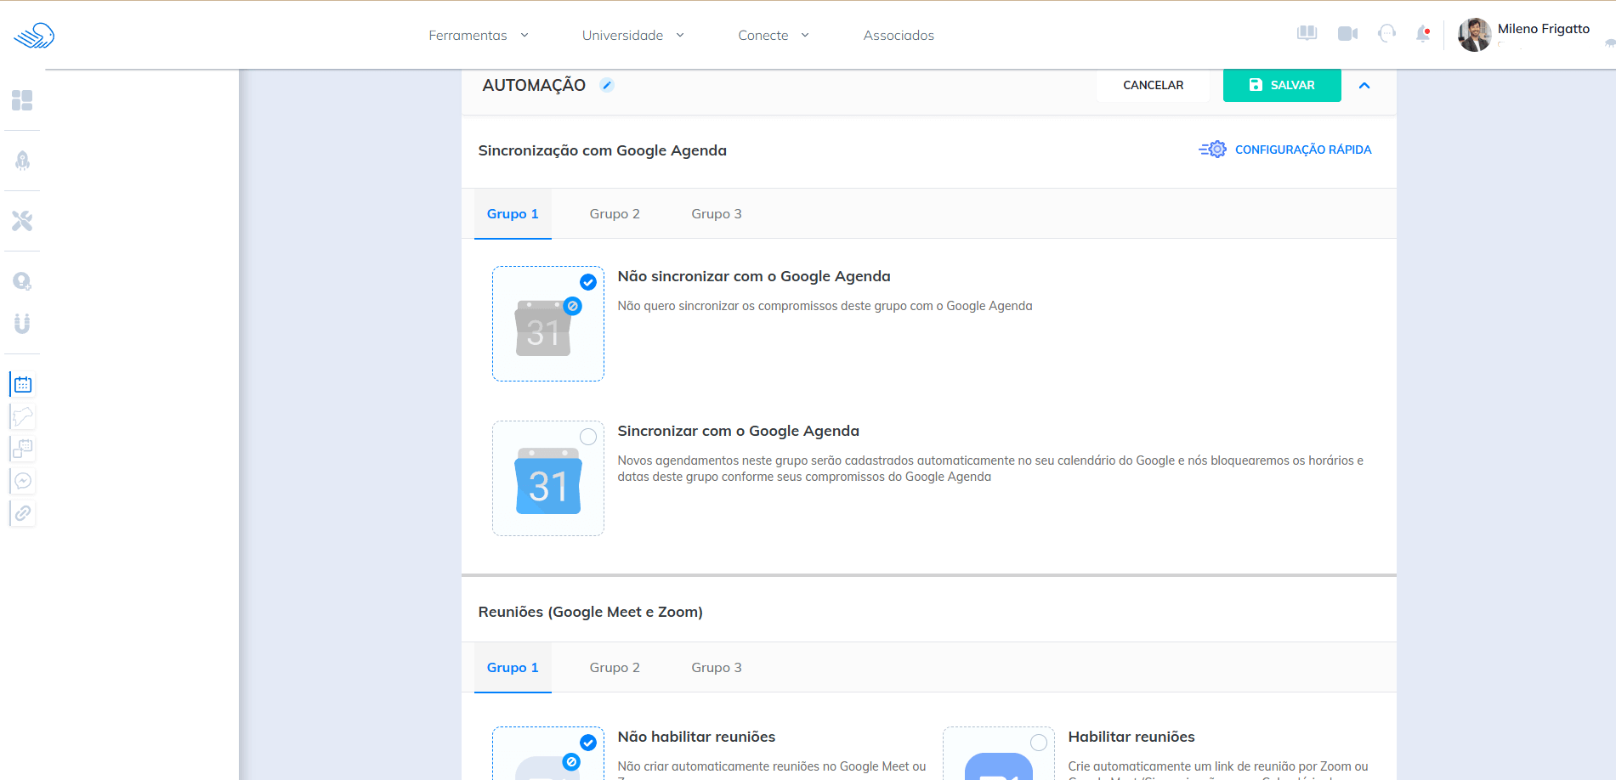Collapse the AUTOMAÇÃO section with chevron
Image resolution: width=1616 pixels, height=780 pixels.
1364,85
